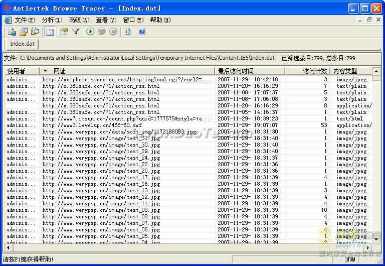This screenshot has height=266, width=385.
Task: Open the 查看(V) menu
Action: (x=106, y=20)
